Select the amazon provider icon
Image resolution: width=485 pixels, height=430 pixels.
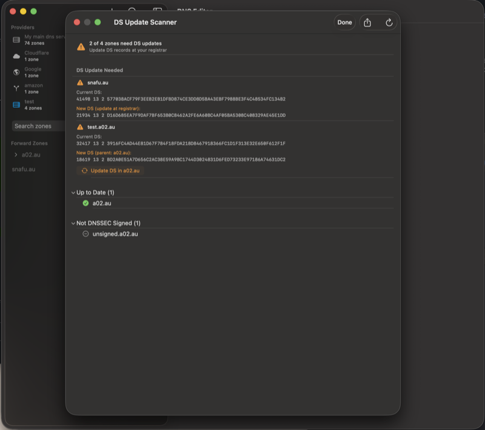point(16,88)
